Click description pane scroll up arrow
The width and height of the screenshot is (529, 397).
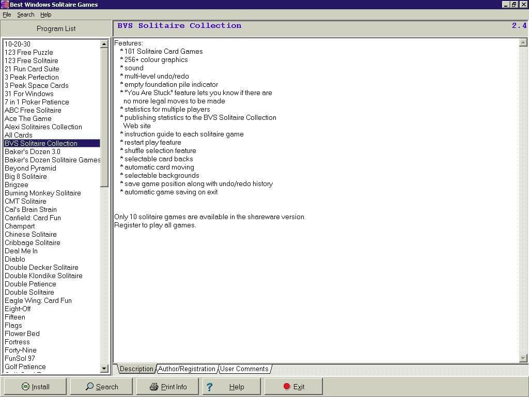click(523, 42)
